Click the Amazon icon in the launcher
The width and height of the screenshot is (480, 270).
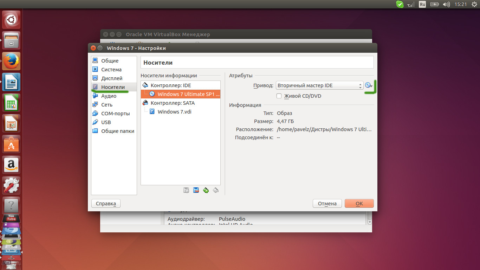click(x=12, y=165)
